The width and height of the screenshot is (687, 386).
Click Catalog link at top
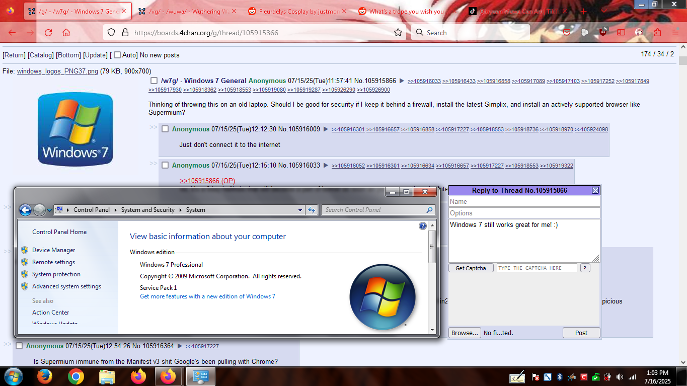[41, 55]
